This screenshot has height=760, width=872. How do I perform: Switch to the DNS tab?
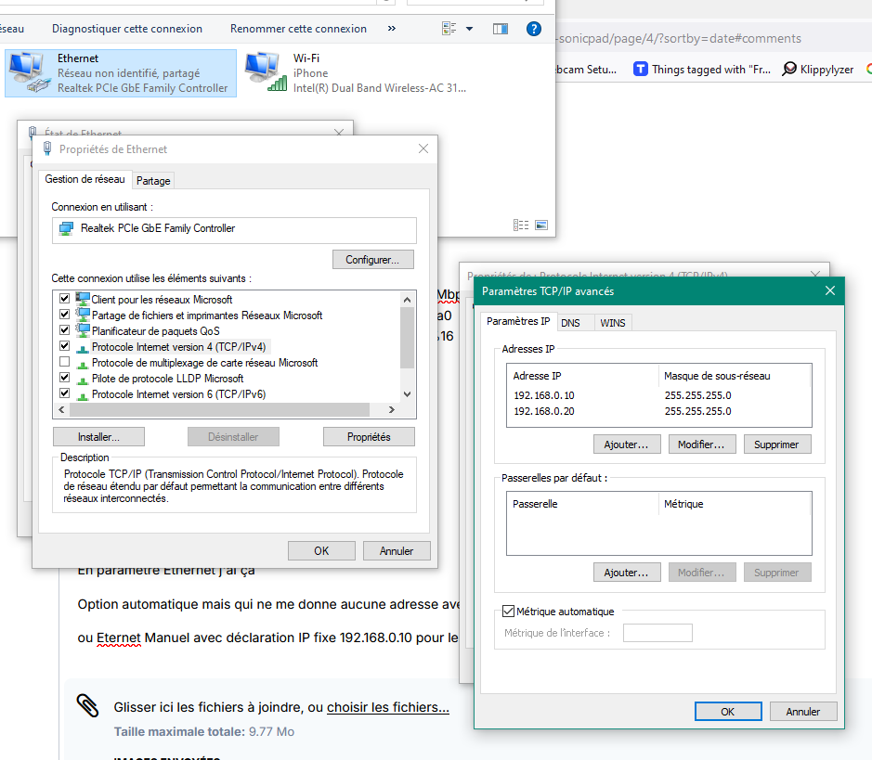(x=570, y=323)
